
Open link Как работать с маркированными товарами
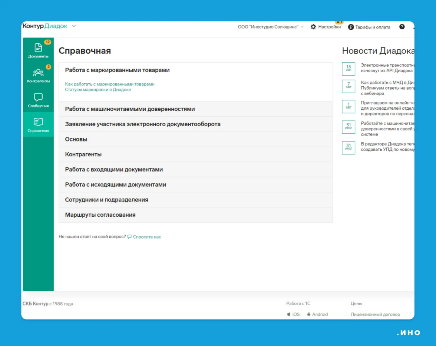(110, 84)
